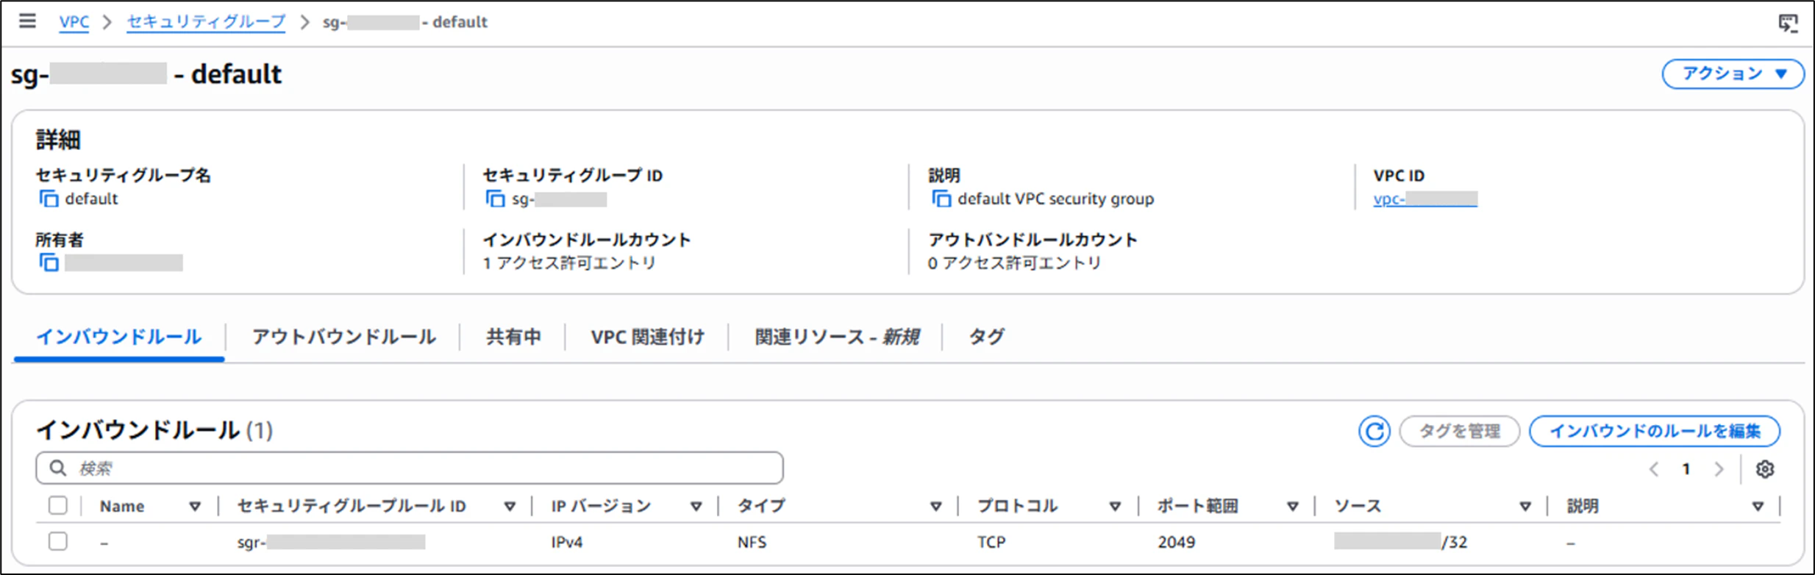The height and width of the screenshot is (575, 1815).
Task: Open the vpc- ID link
Action: (x=1424, y=199)
